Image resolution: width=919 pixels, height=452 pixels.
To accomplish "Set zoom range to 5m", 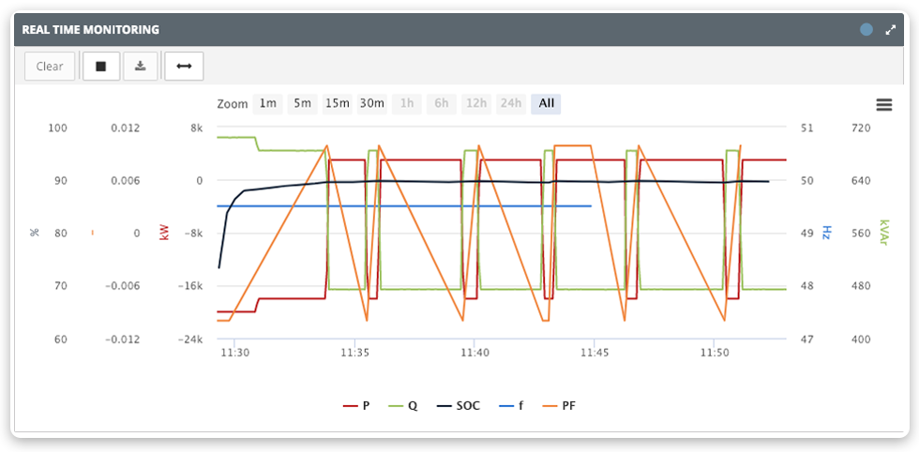I will (x=302, y=104).
